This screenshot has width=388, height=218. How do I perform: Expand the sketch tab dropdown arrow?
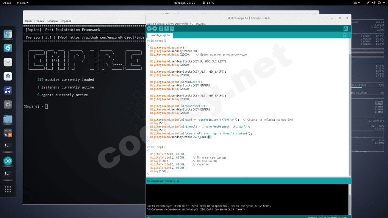344,35
